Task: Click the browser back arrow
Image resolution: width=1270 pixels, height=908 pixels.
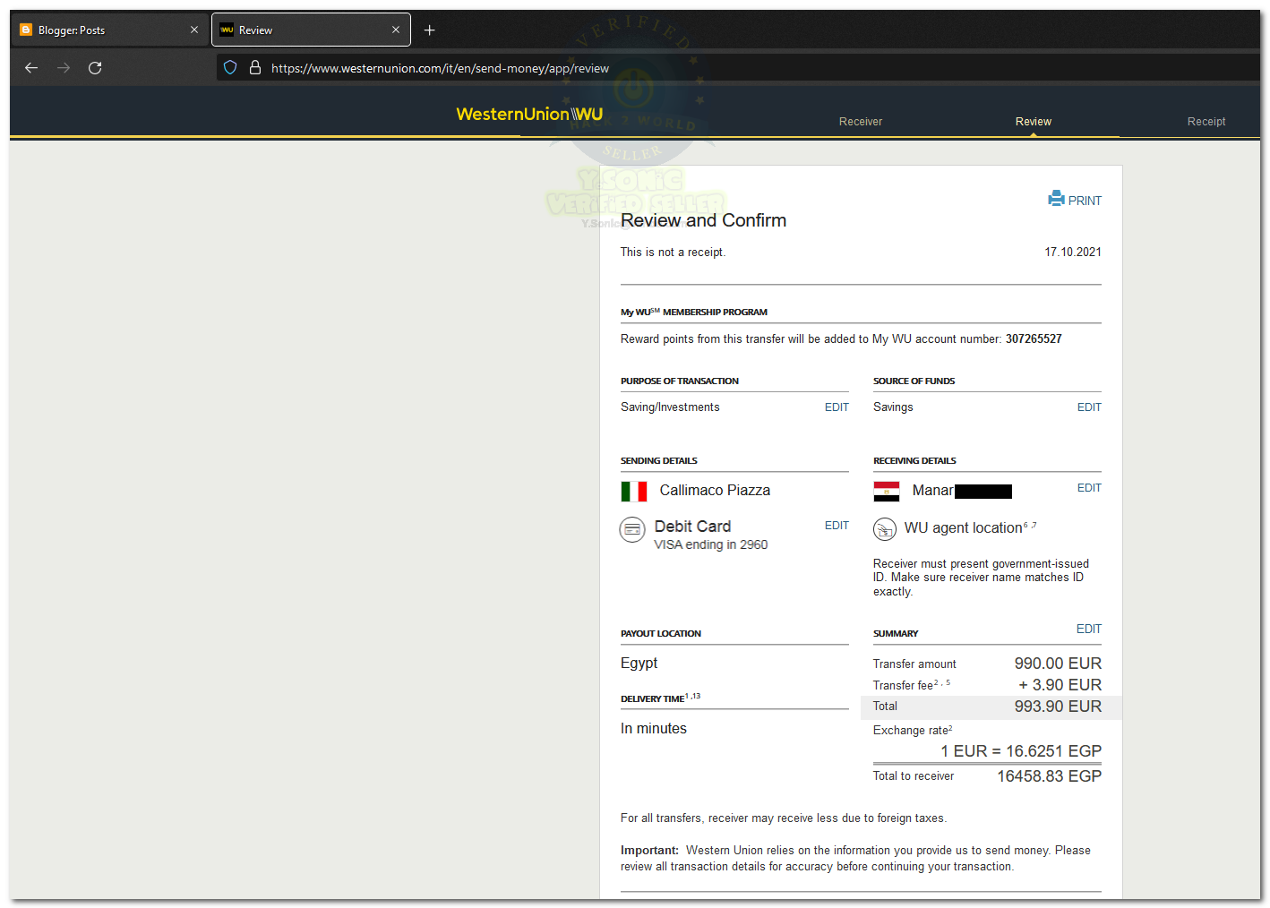Action: coord(31,68)
